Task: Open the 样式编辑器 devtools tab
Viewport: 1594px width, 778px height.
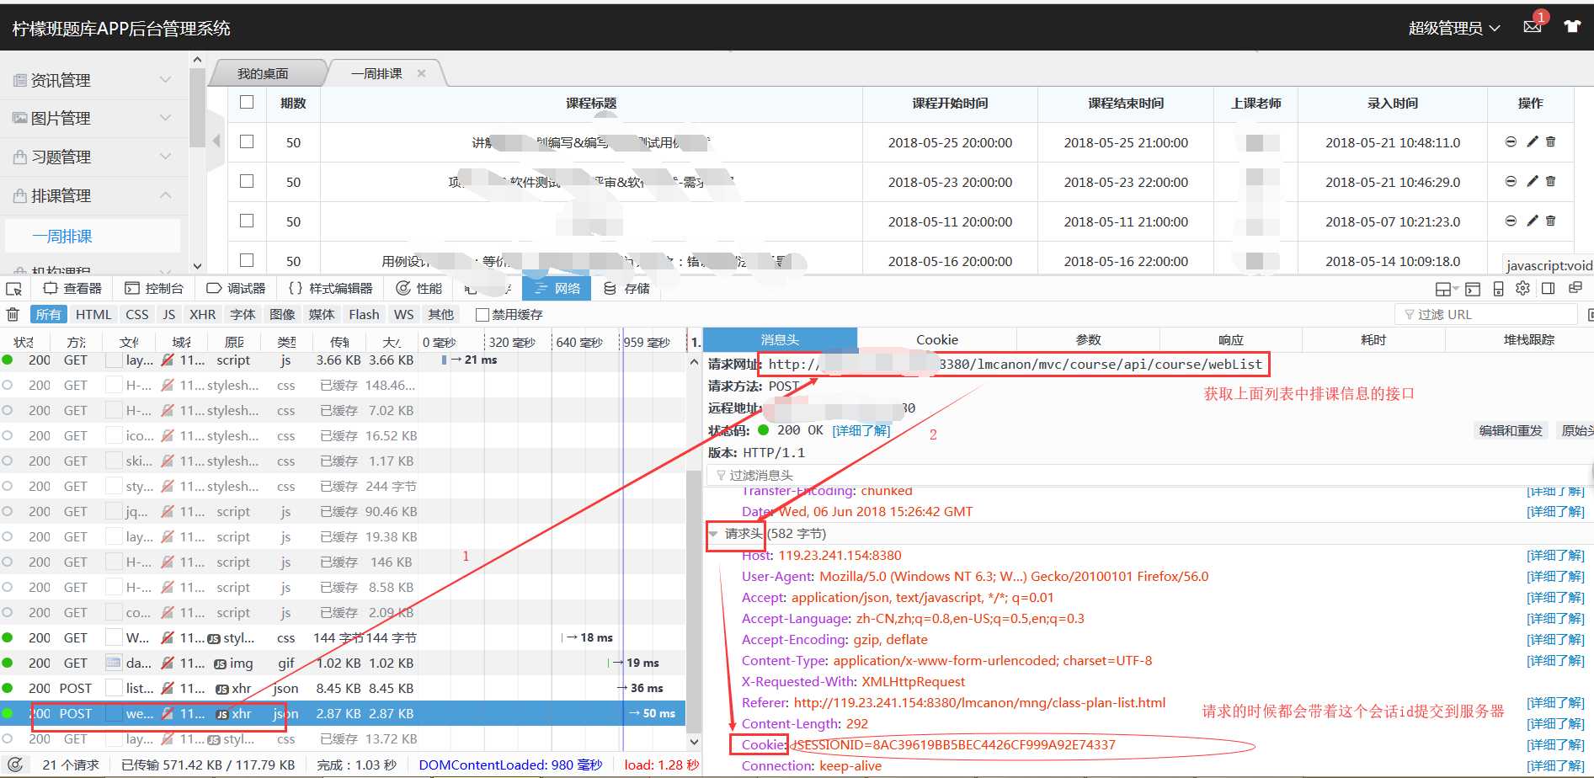Action: click(x=330, y=288)
